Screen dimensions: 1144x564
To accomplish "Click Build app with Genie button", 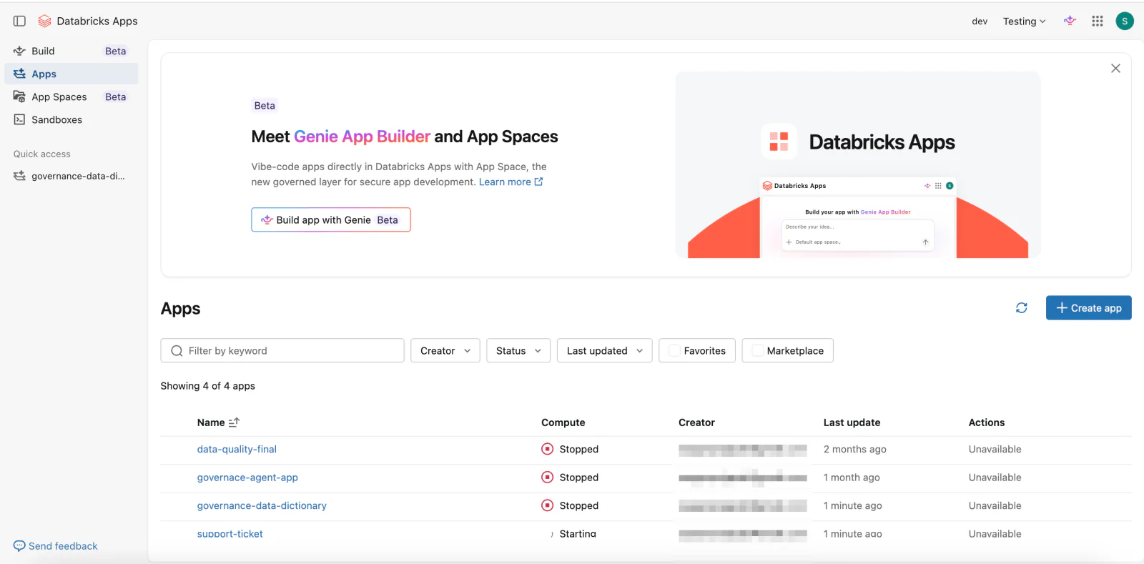I will 331,219.
